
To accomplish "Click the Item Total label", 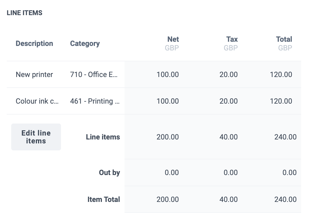I will click(104, 199).
